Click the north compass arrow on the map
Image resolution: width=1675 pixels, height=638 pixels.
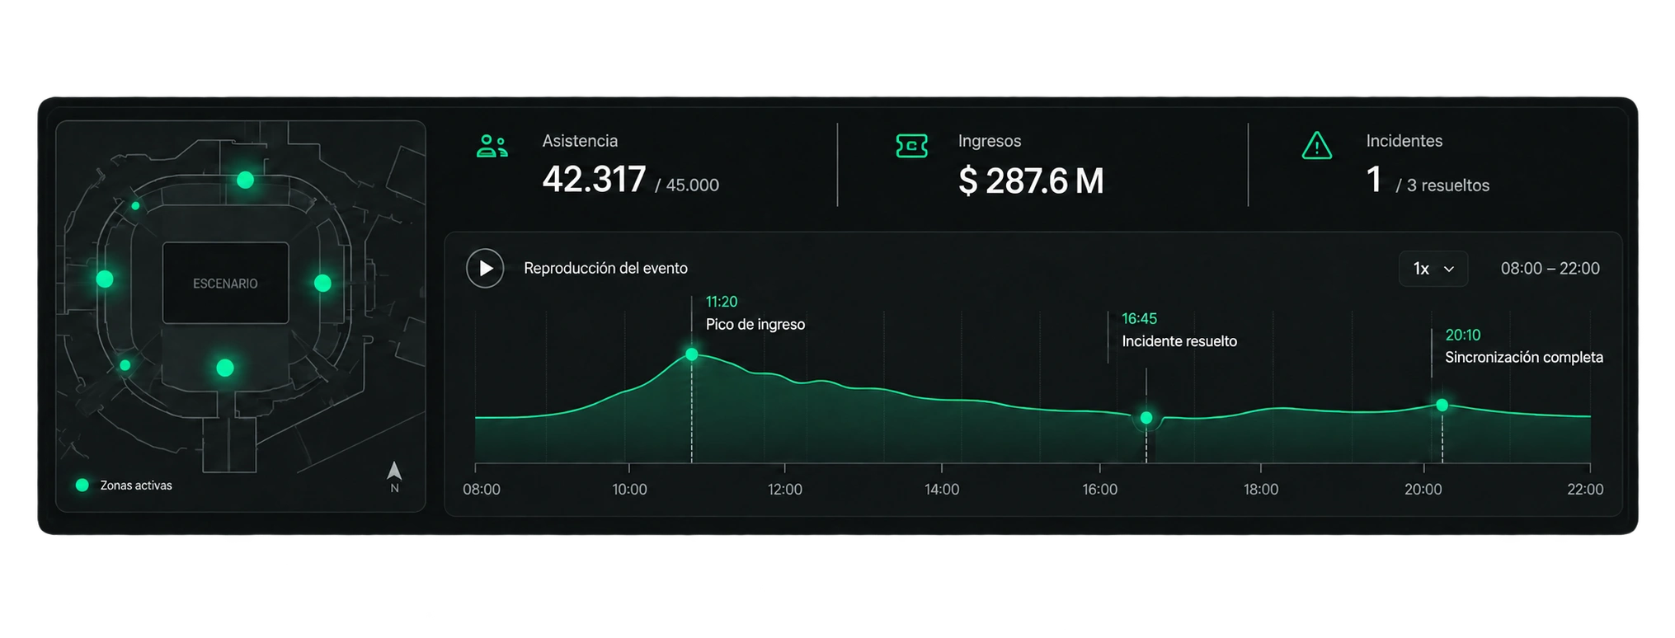[x=394, y=471]
